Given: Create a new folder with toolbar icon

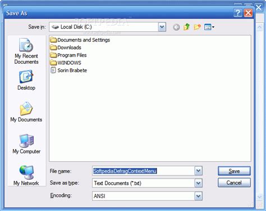Looking at the screenshot, I should (197, 27).
